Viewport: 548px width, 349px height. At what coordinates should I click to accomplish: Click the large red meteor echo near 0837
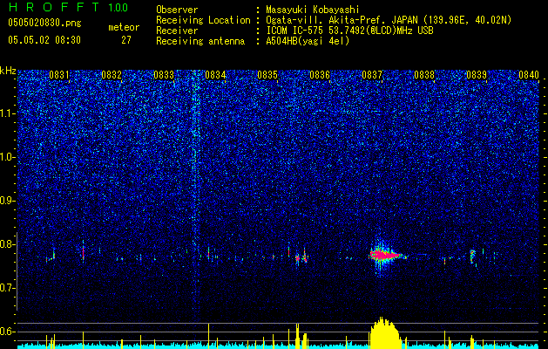pos(384,255)
